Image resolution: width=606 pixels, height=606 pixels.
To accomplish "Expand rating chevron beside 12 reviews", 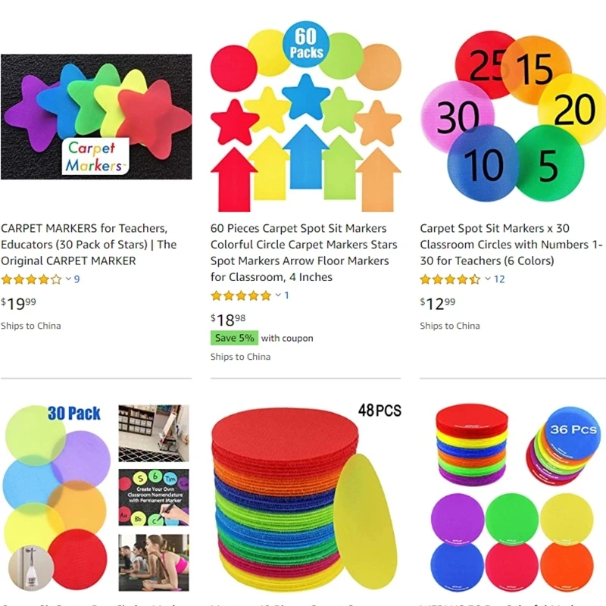I will click(x=488, y=279).
